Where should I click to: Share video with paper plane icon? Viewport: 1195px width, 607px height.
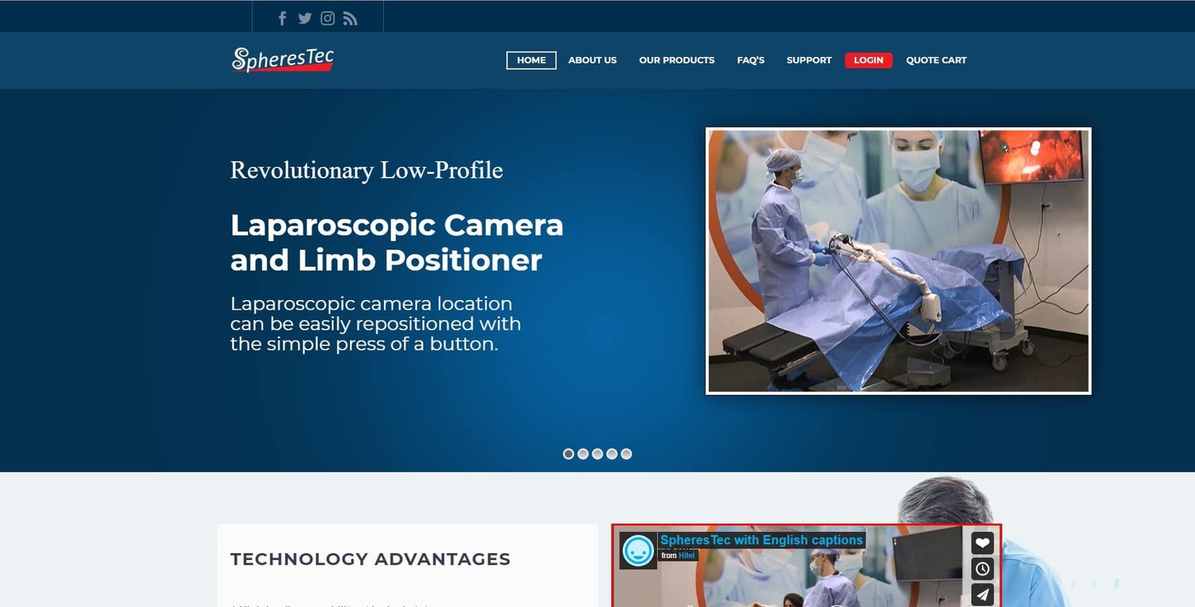tap(982, 594)
